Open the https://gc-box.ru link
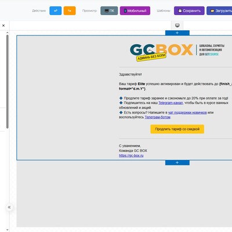The image size is (232, 232). pyautogui.click(x=131, y=155)
